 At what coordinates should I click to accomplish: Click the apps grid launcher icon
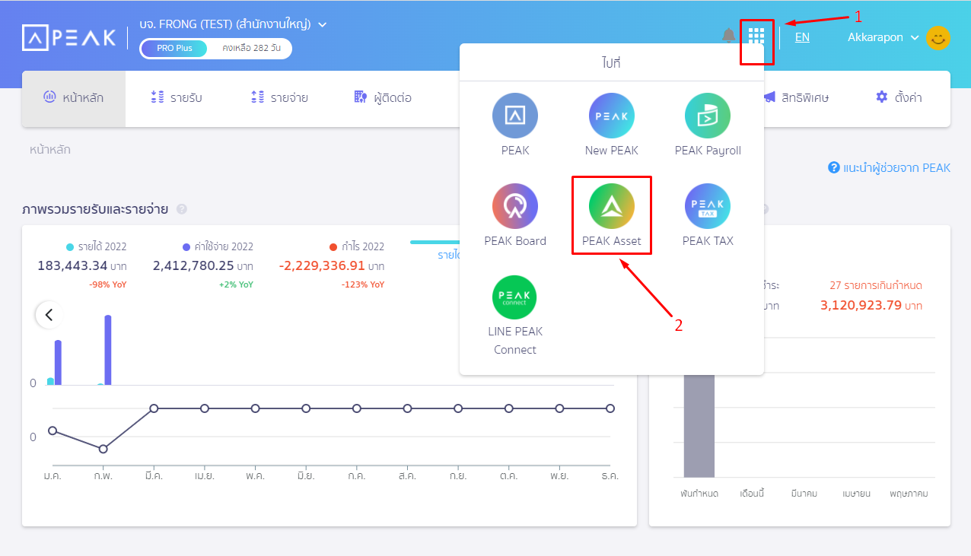click(x=756, y=36)
